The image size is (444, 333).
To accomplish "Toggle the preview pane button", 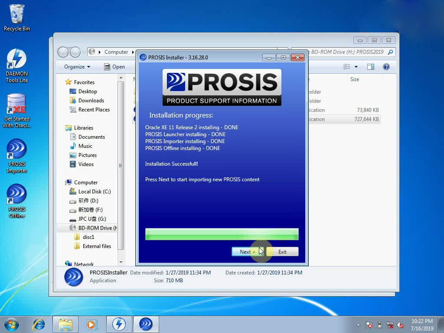I will pyautogui.click(x=370, y=67).
